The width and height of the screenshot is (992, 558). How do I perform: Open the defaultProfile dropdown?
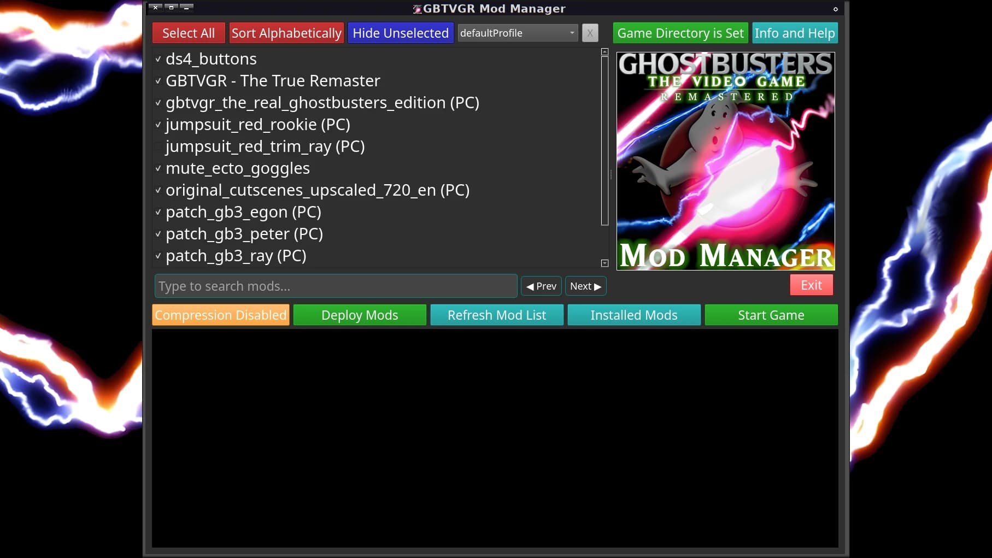click(518, 33)
